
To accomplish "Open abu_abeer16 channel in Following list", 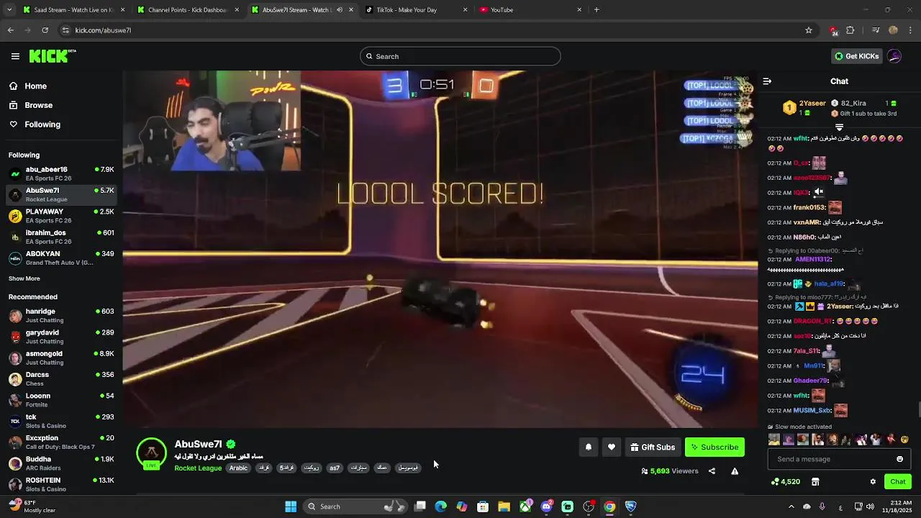I will pos(61,173).
